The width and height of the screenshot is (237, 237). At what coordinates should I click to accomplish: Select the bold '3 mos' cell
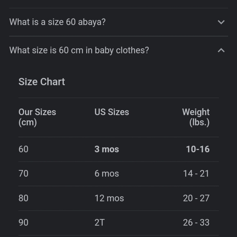click(107, 149)
